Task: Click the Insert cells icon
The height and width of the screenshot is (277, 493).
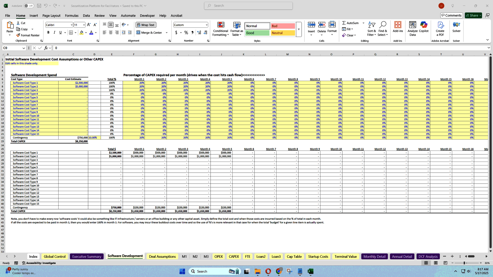Action: (311, 25)
